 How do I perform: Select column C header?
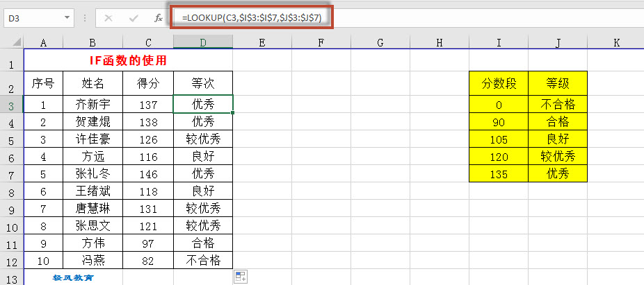(148, 42)
